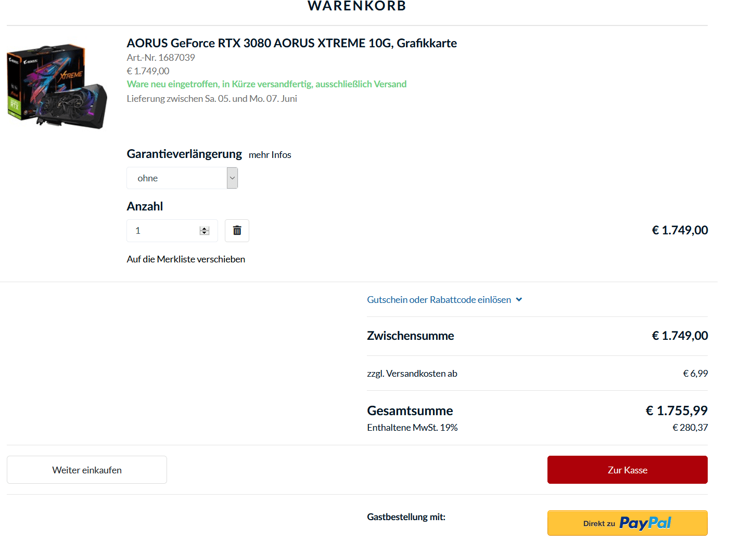Click the chevron beside Gutschein oder Rabattcode einlösen

(x=519, y=300)
